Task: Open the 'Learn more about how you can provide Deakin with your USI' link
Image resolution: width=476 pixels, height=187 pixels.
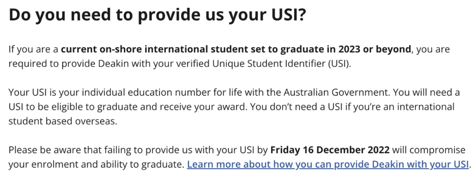Action: click(x=328, y=164)
